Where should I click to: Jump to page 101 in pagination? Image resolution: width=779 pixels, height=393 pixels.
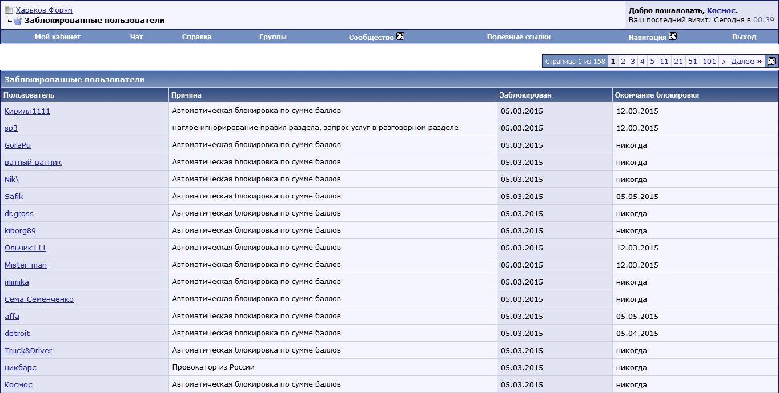709,62
